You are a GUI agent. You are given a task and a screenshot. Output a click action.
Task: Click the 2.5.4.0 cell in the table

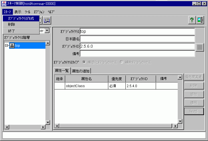pos(141,86)
